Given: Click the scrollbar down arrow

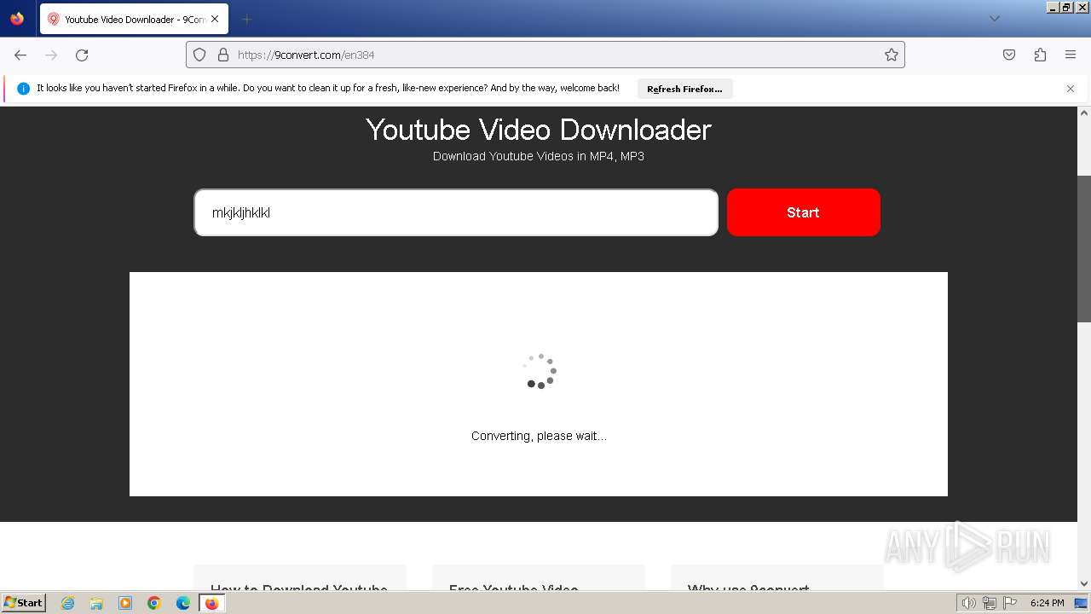Looking at the screenshot, I should point(1084,583).
